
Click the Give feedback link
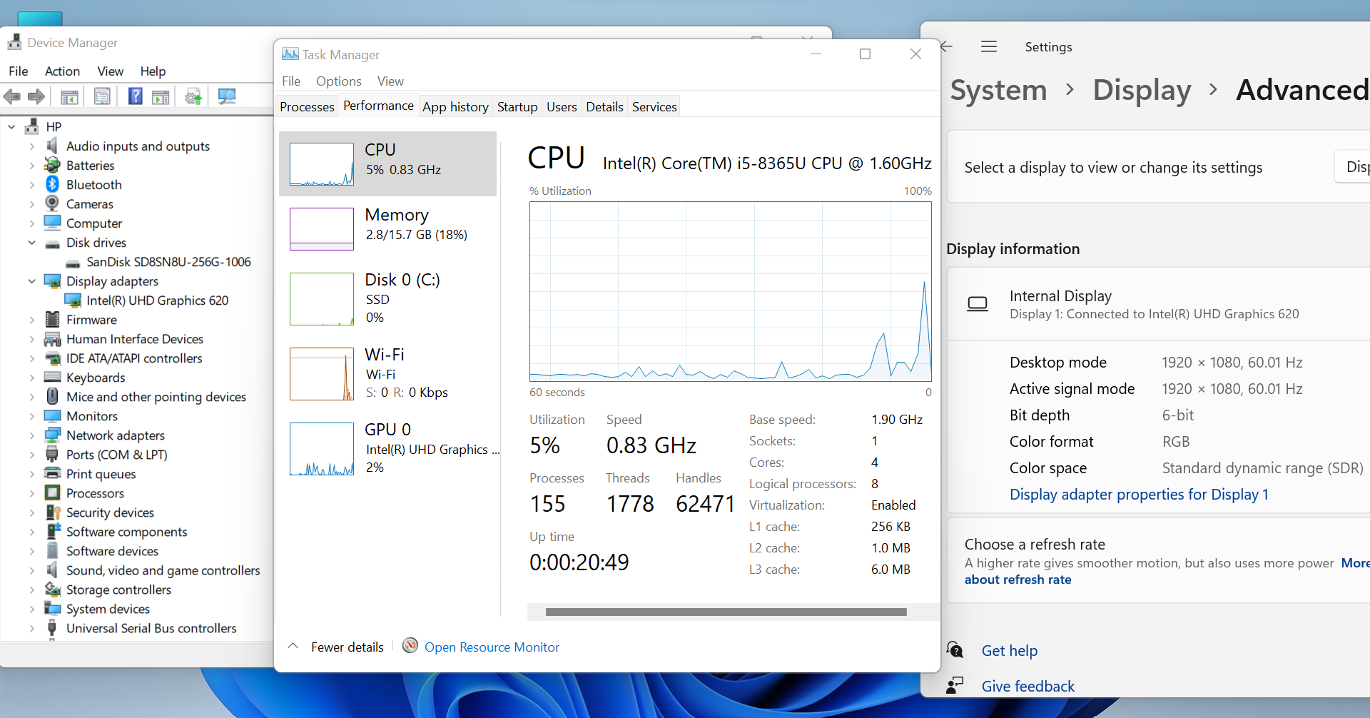coord(1028,686)
